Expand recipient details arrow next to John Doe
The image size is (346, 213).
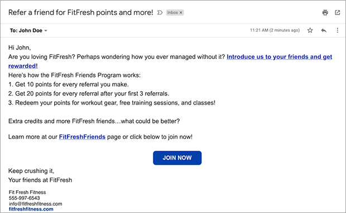coord(46,31)
